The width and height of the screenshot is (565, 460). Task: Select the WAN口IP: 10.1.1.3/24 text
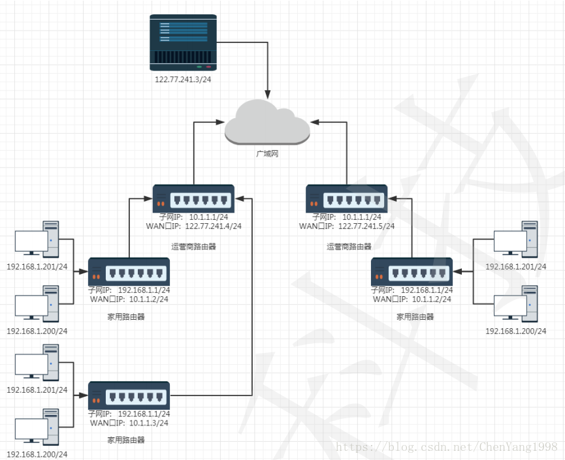pyautogui.click(x=129, y=423)
